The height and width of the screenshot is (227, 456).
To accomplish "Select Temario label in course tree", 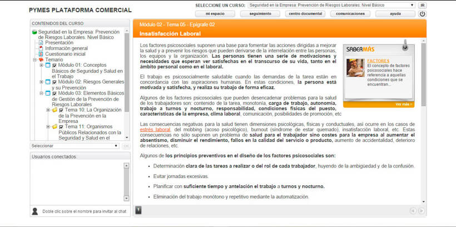I will [54, 60].
